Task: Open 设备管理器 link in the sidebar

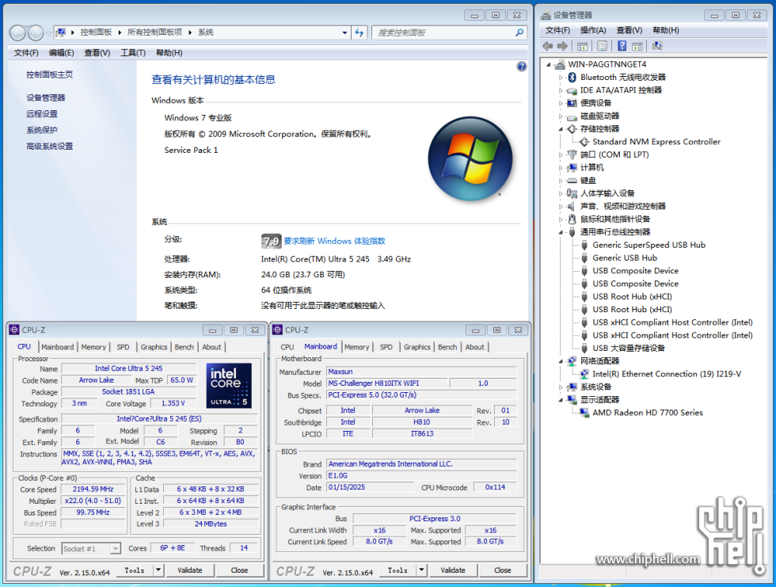Action: pos(46,97)
